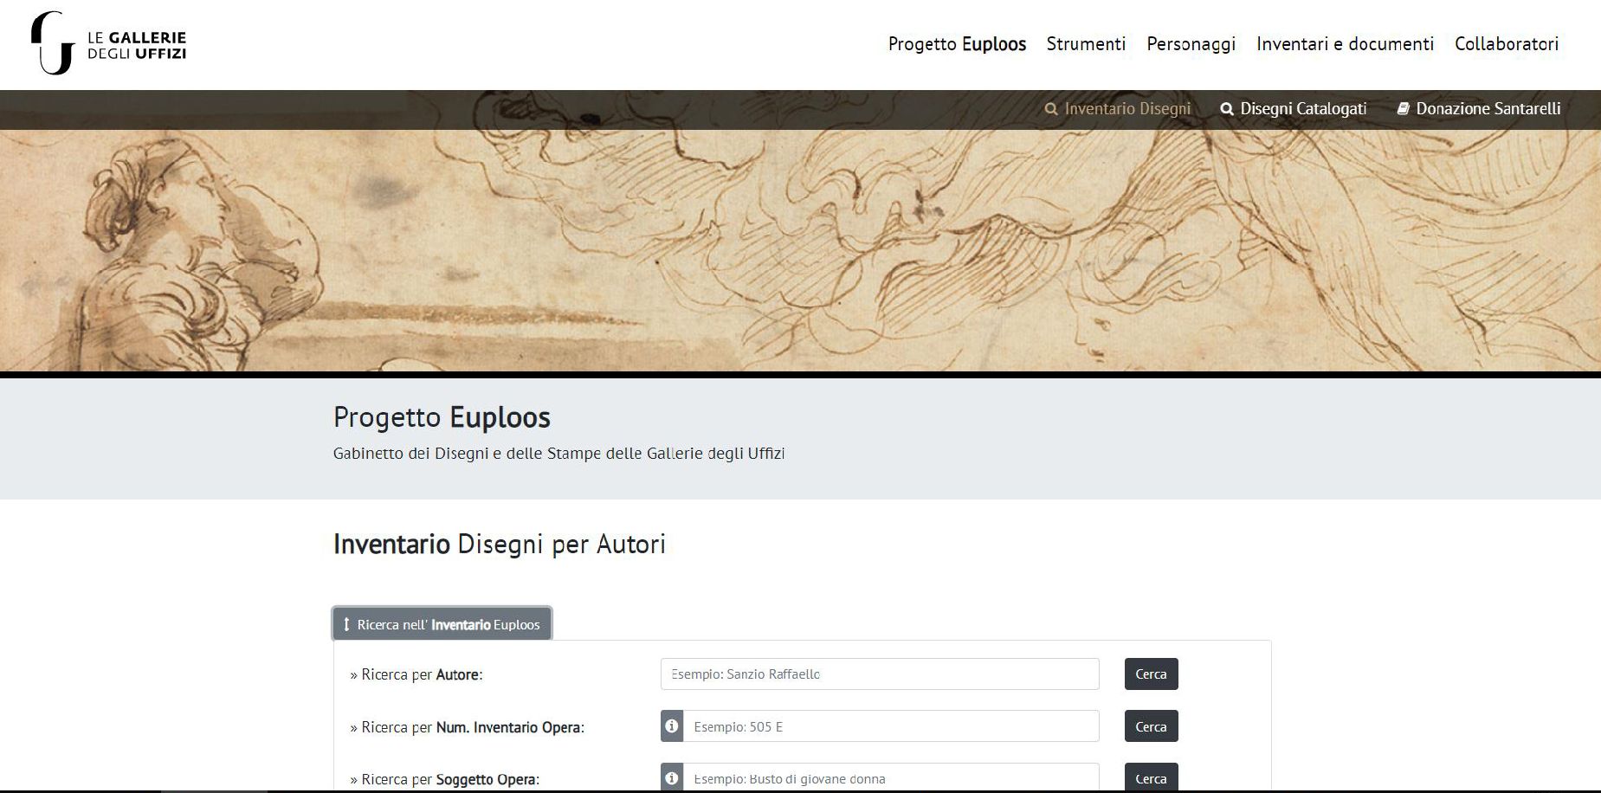Open Le Gallerie degli Uffizi logo

coord(108,43)
